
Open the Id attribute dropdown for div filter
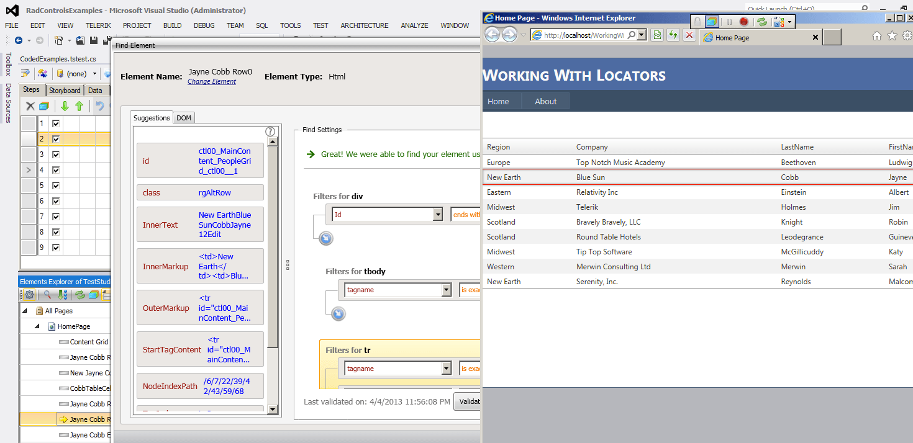[438, 215]
